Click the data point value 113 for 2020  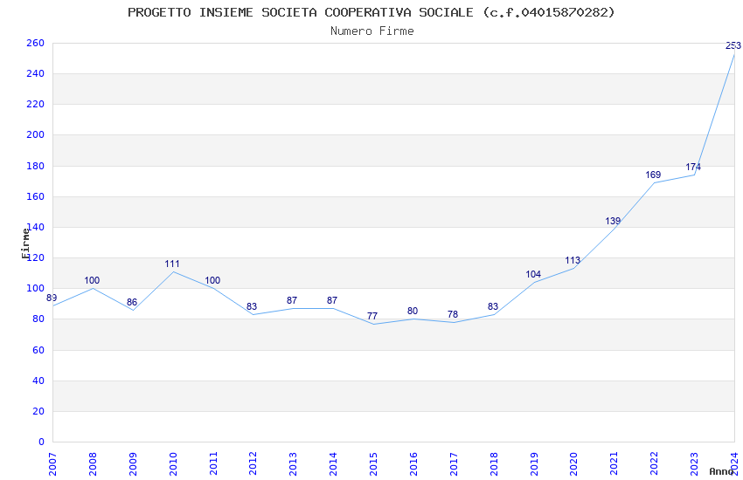tap(573, 261)
